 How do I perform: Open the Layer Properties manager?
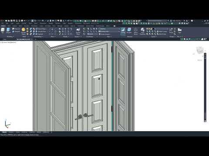pyautogui.click(x=142, y=31)
